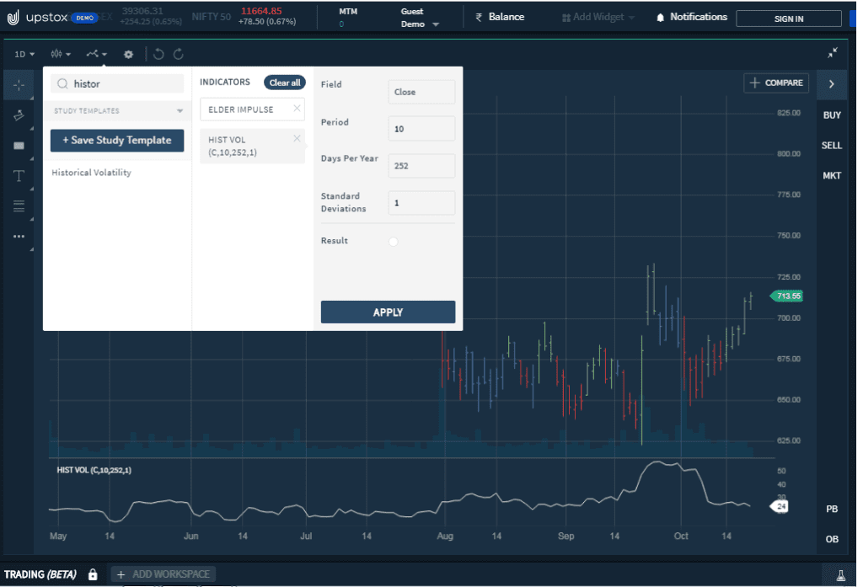The width and height of the screenshot is (863, 587).
Task: Select the Text annotation tool
Action: [18, 175]
